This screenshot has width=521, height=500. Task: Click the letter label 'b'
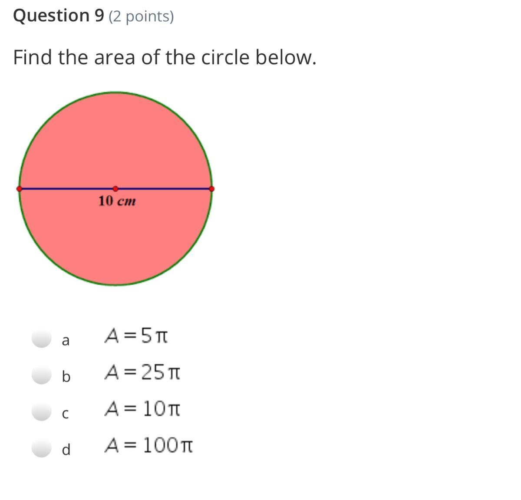point(66,376)
